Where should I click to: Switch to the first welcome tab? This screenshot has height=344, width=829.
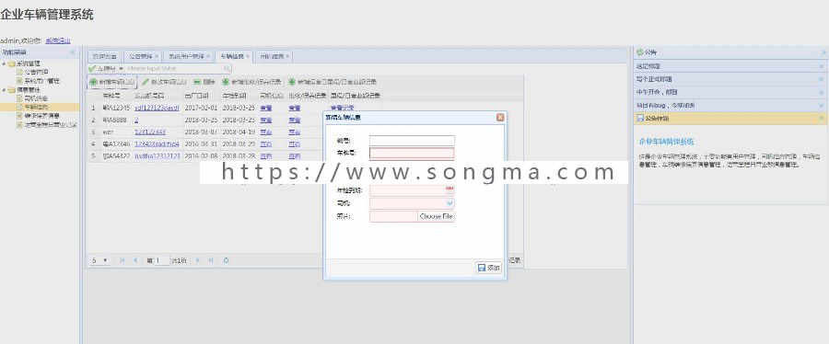click(x=104, y=56)
